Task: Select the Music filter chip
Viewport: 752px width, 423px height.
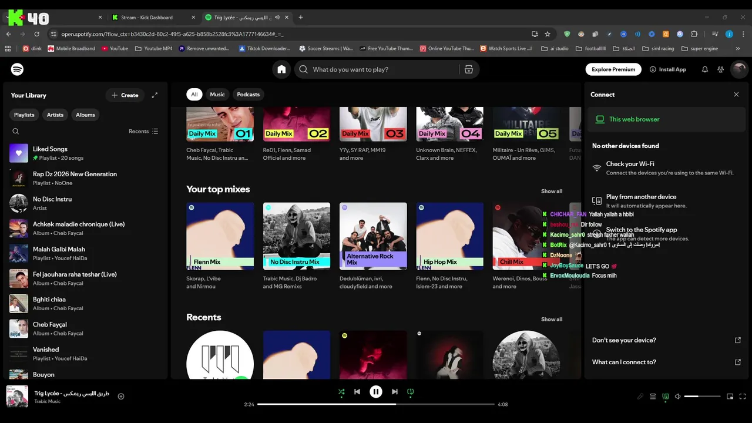Action: tap(217, 95)
